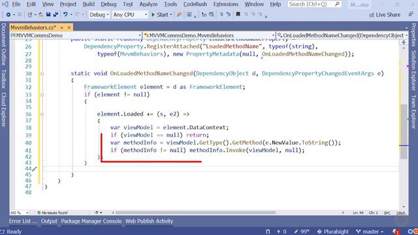Click the Decrease Indent icon
418x235 pixels.
[x=221, y=14]
